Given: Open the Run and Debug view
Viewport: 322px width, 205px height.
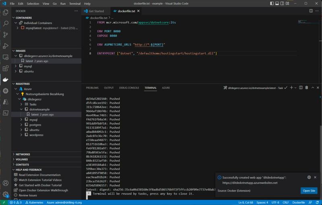Looking at the screenshot, I should [x=6, y=46].
